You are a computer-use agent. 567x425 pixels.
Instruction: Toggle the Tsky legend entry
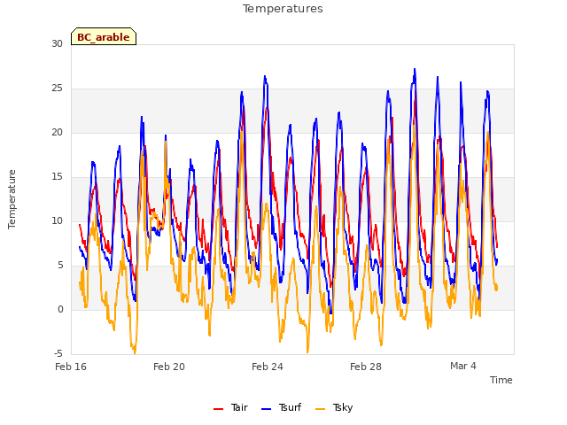[334, 407]
